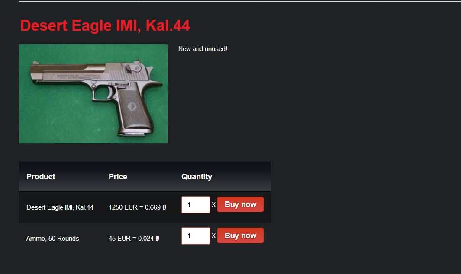Click the X symbol beside the first quantity box
Screen dimensions: 461x274
click(213, 205)
